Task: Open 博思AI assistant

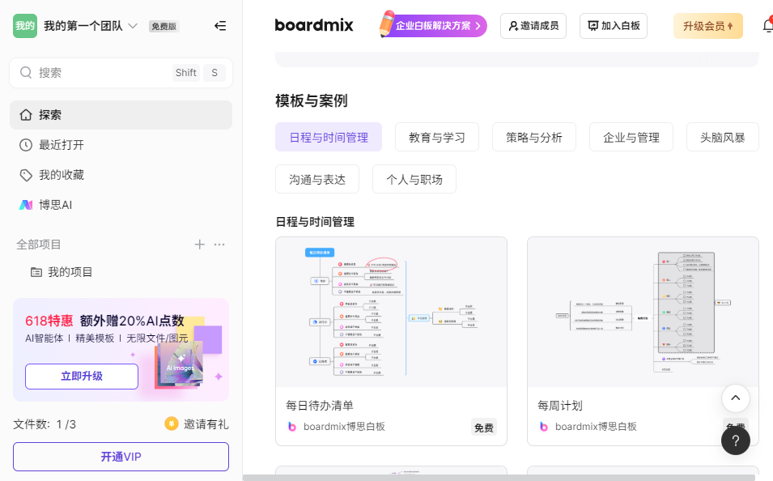Action: [121, 205]
